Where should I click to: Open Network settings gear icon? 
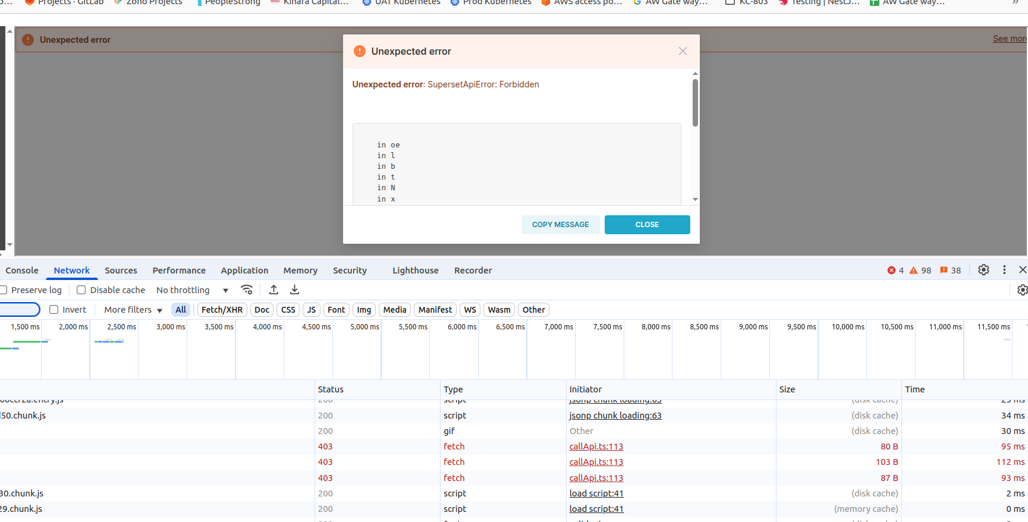click(1022, 290)
